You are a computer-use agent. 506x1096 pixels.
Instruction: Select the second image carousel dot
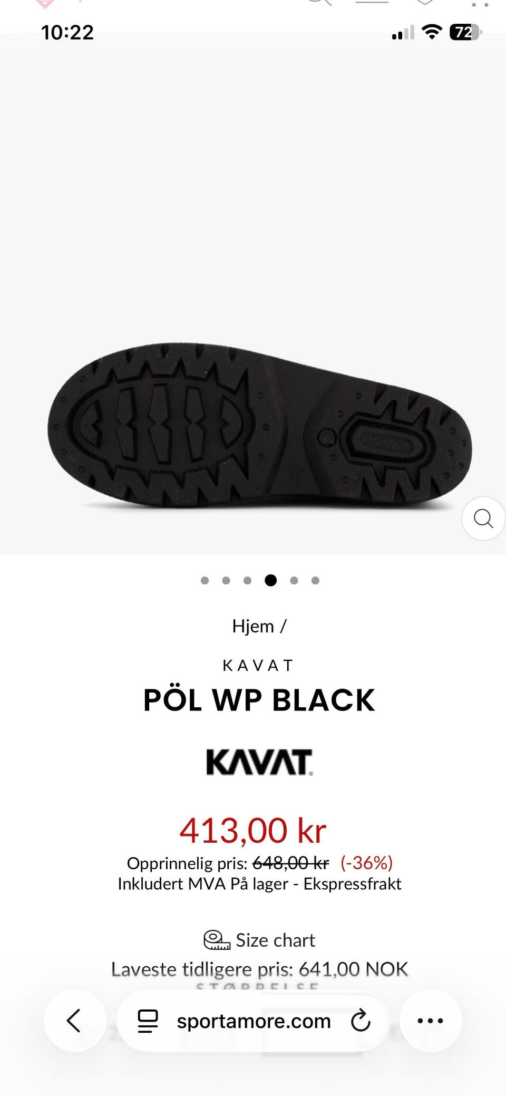pos(226,581)
